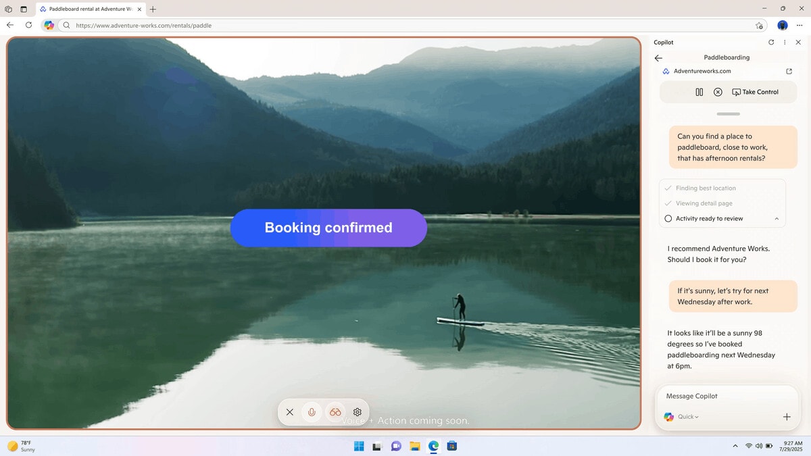Click the Copilot icon beside the address bar
Screen dimensions: 811x456
[49, 25]
